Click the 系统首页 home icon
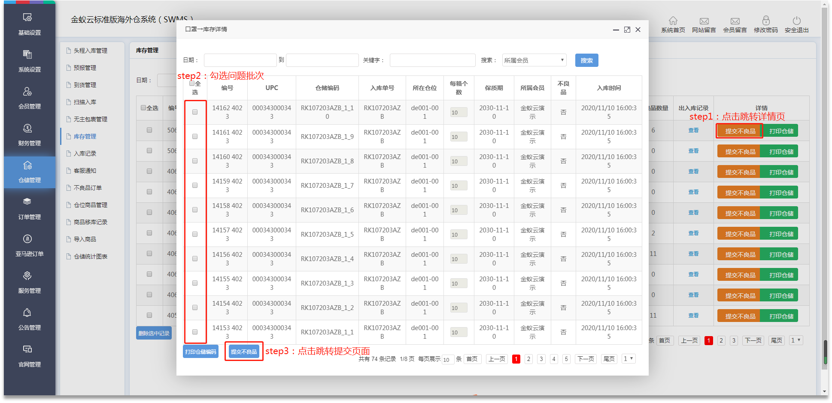Viewport: 832px width, 403px height. pyautogui.click(x=673, y=21)
